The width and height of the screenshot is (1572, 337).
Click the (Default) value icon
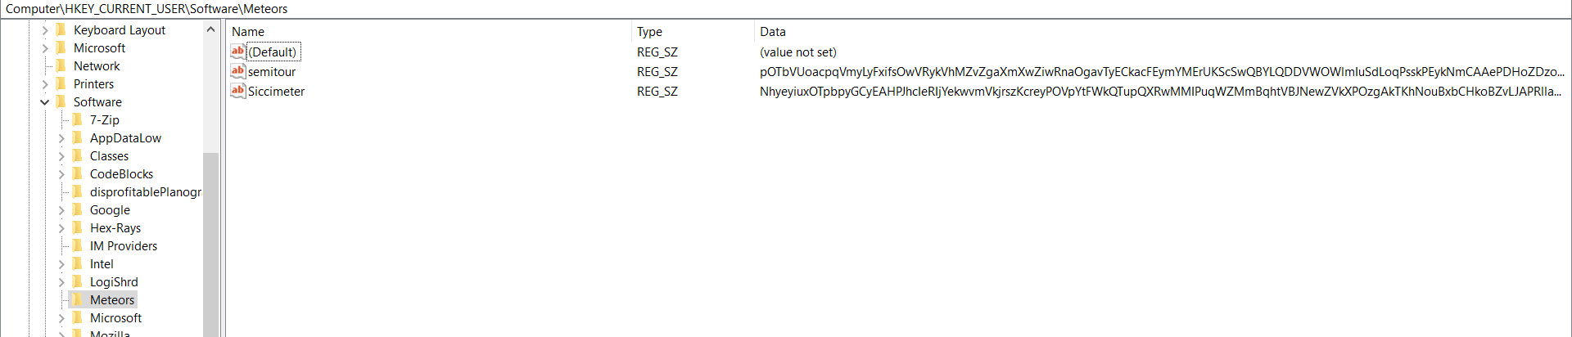pos(237,52)
